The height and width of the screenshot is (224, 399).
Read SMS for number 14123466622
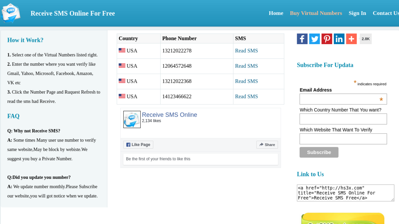(246, 96)
